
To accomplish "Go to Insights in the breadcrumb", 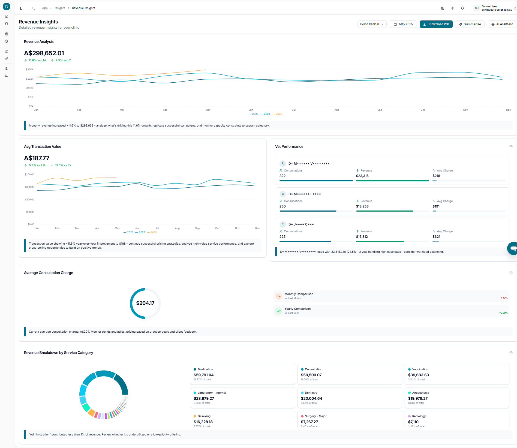I will 60,8.
